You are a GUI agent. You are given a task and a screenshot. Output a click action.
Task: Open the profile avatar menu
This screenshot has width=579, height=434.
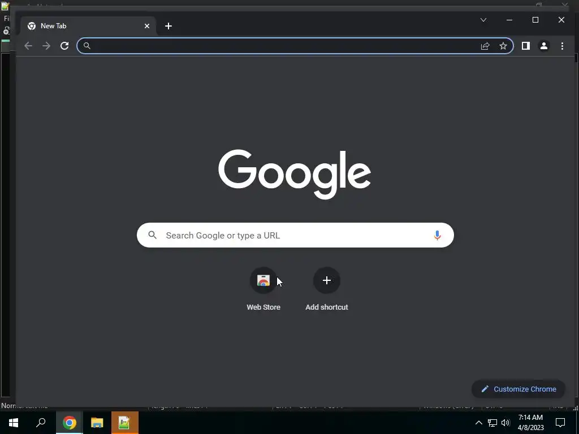pos(544,46)
